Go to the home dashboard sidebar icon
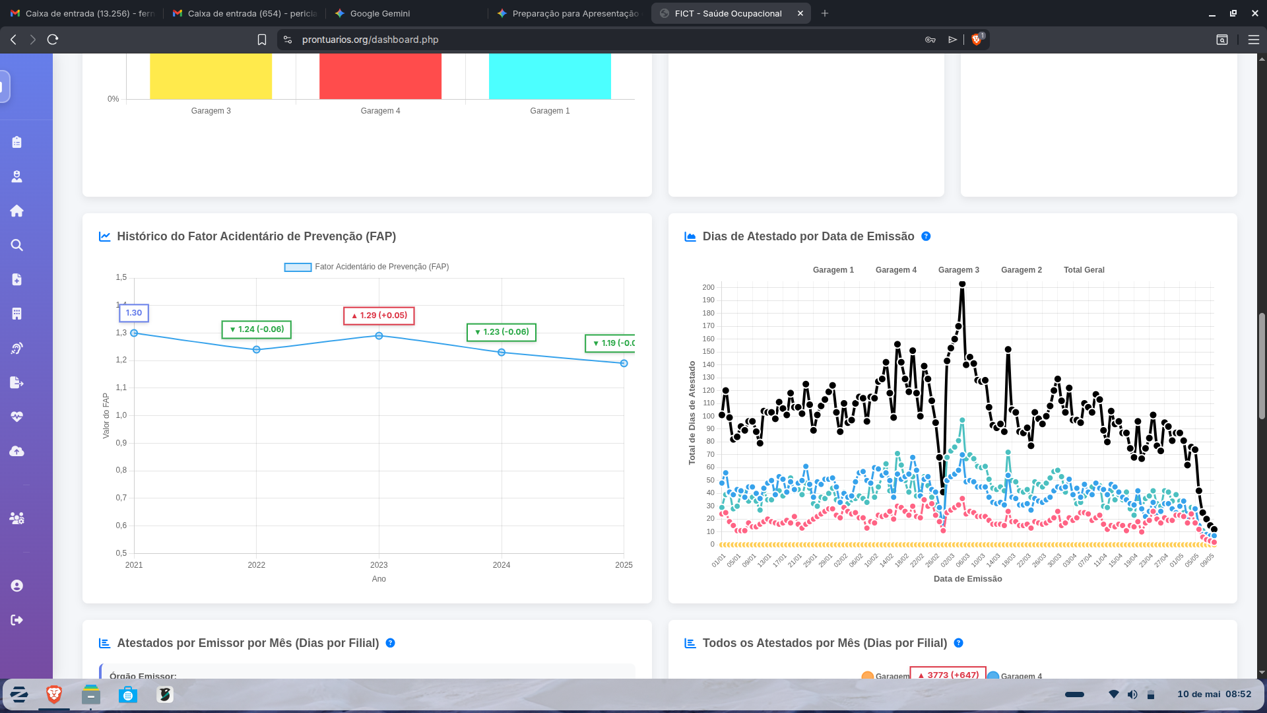The height and width of the screenshot is (713, 1267). [17, 211]
